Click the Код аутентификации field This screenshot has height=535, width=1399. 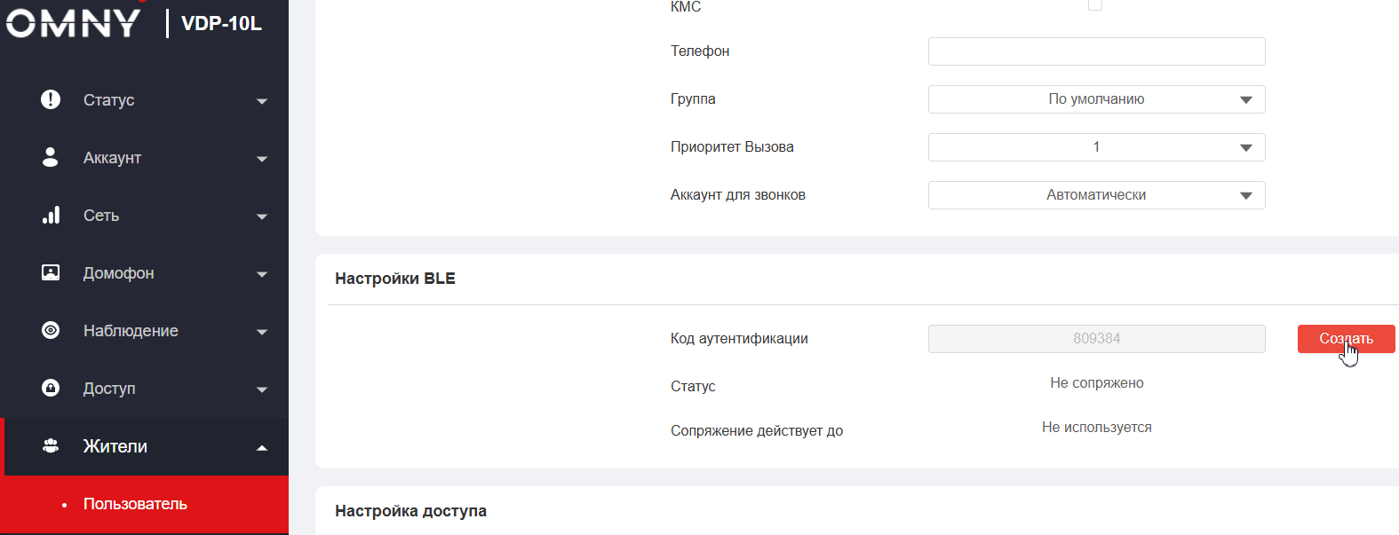point(1096,339)
